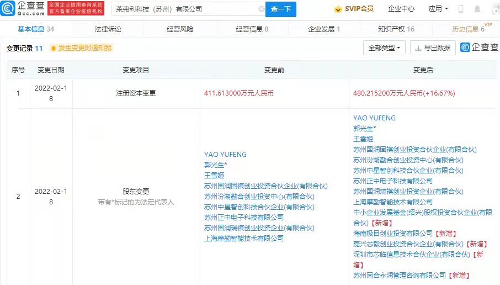Screen dimensions: 500x285
Task: Switch to 历史信息 VIP tab
Action: (471, 28)
